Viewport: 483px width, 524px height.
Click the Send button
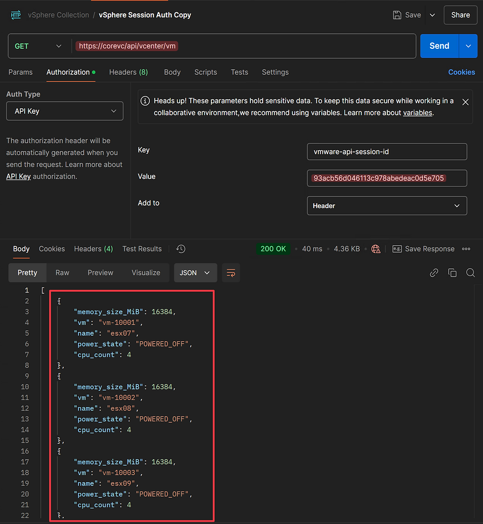pos(440,46)
